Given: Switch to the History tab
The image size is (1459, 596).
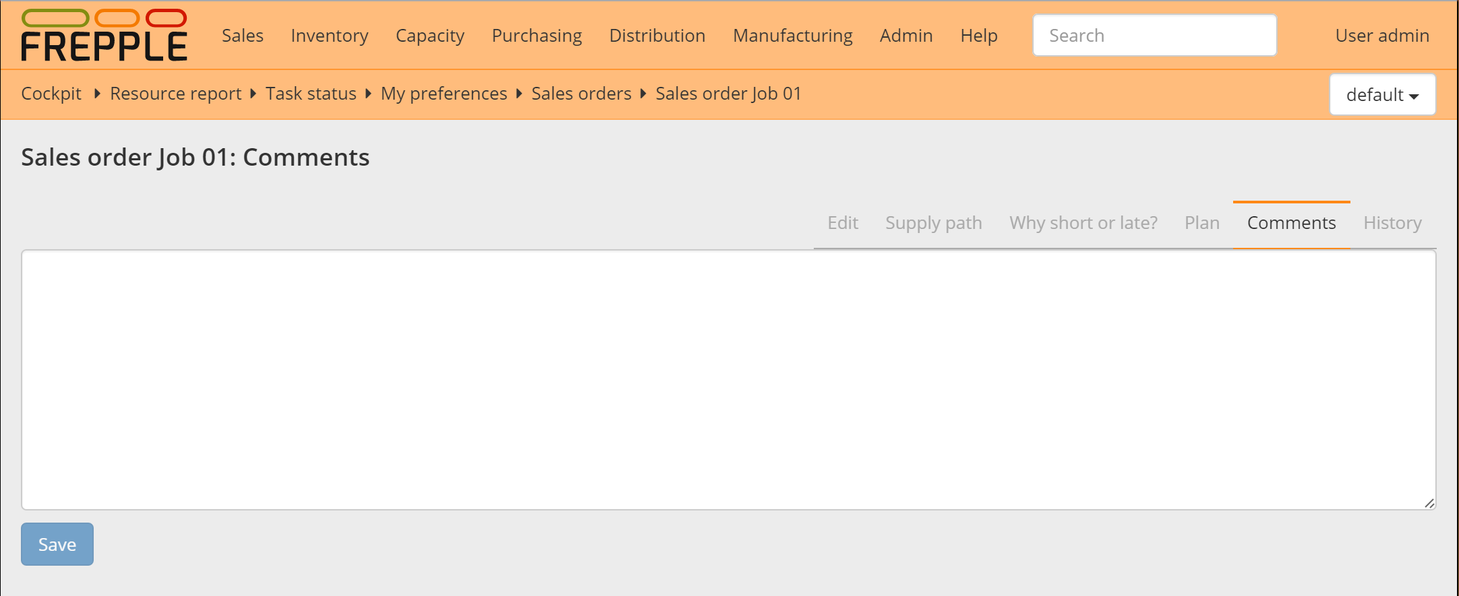Looking at the screenshot, I should 1392,223.
